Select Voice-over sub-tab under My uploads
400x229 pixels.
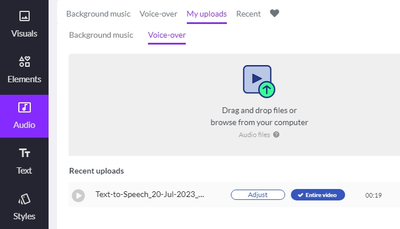167,35
